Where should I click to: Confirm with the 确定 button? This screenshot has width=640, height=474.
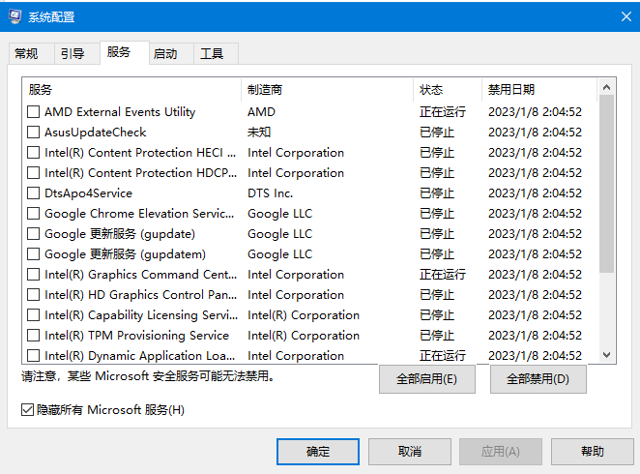[318, 452]
